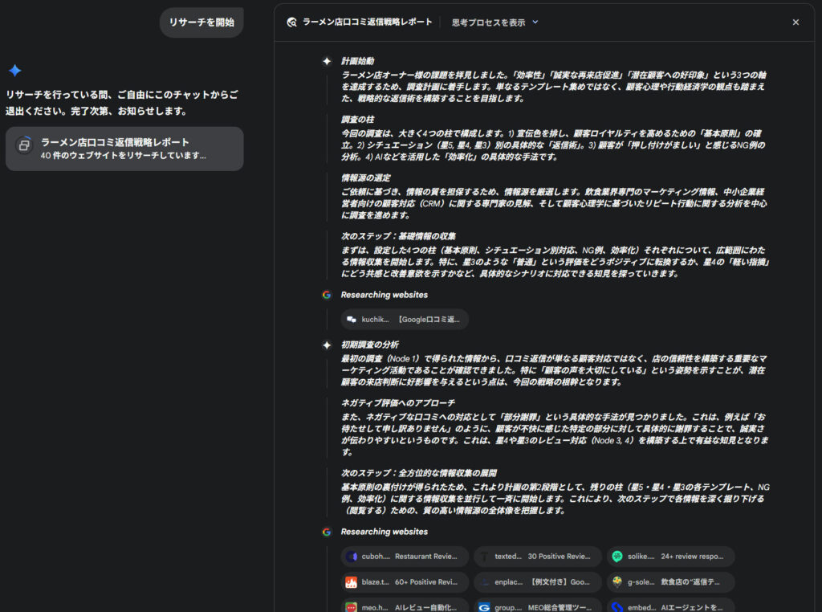Image resolution: width=822 pixels, height=612 pixels.
Task: Expand the 思考プロセスを表示 dropdown
Action: tap(492, 22)
